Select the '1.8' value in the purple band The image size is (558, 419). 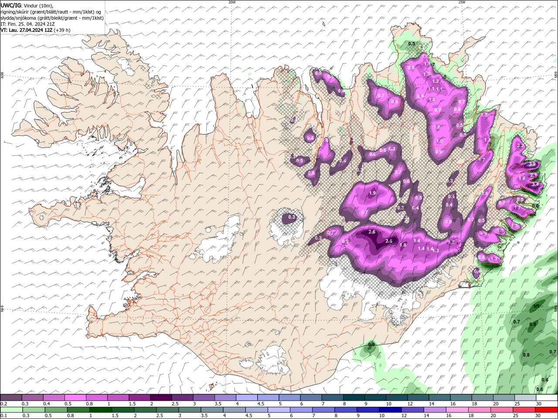pos(403,245)
